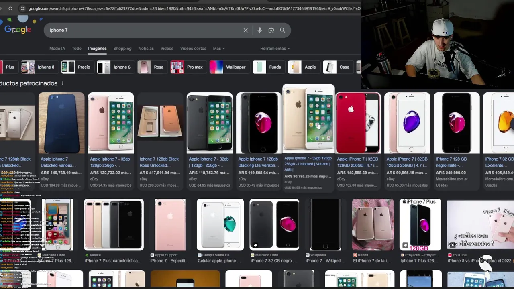Switch to Modo IA tab
Screen dimensions: 514x289
point(57,48)
